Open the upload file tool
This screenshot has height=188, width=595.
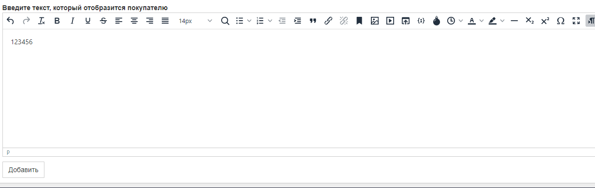pos(406,21)
